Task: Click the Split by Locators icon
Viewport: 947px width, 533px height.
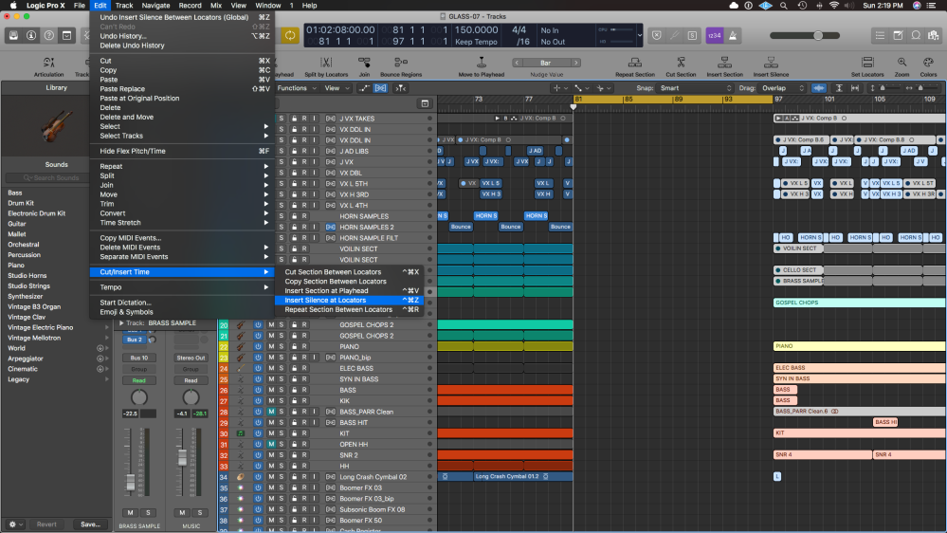Action: [x=326, y=60]
